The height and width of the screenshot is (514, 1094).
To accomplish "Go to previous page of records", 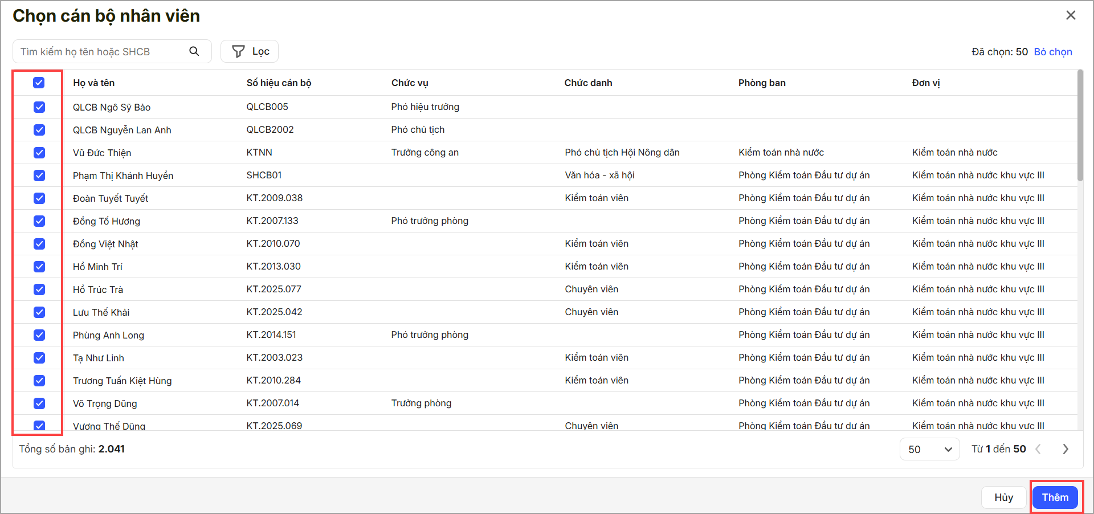I will click(x=1038, y=449).
